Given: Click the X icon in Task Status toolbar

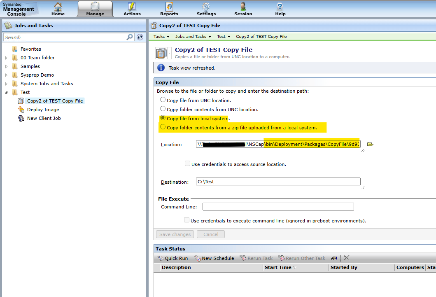Looking at the screenshot, I should (347, 258).
